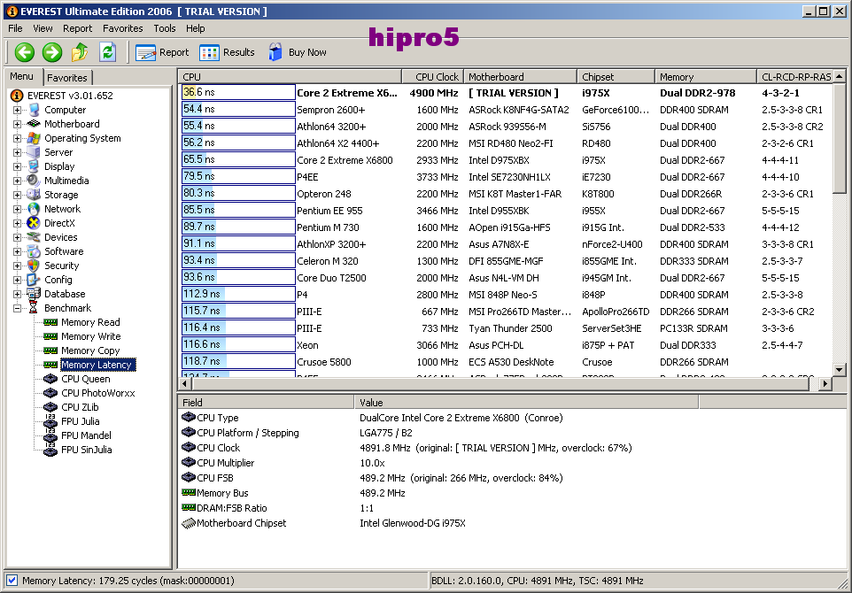Click the DirectX tree icon
Viewport: 852px width, 593px height.
pyautogui.click(x=34, y=223)
